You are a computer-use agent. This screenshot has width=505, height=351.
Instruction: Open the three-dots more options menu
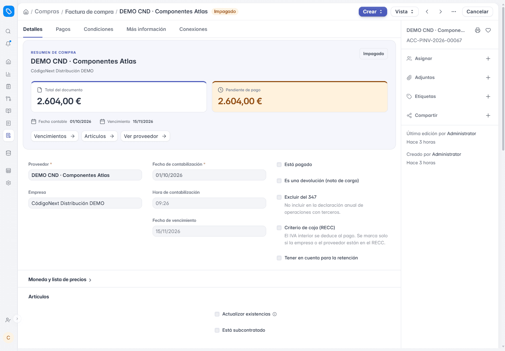(454, 12)
